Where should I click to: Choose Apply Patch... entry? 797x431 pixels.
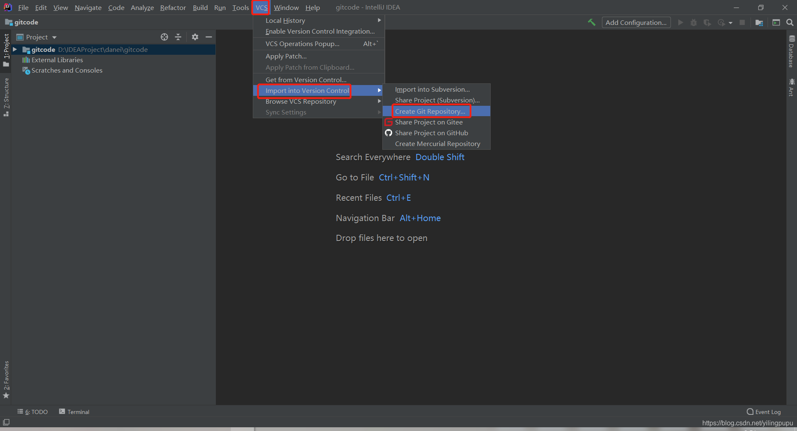click(x=319, y=56)
